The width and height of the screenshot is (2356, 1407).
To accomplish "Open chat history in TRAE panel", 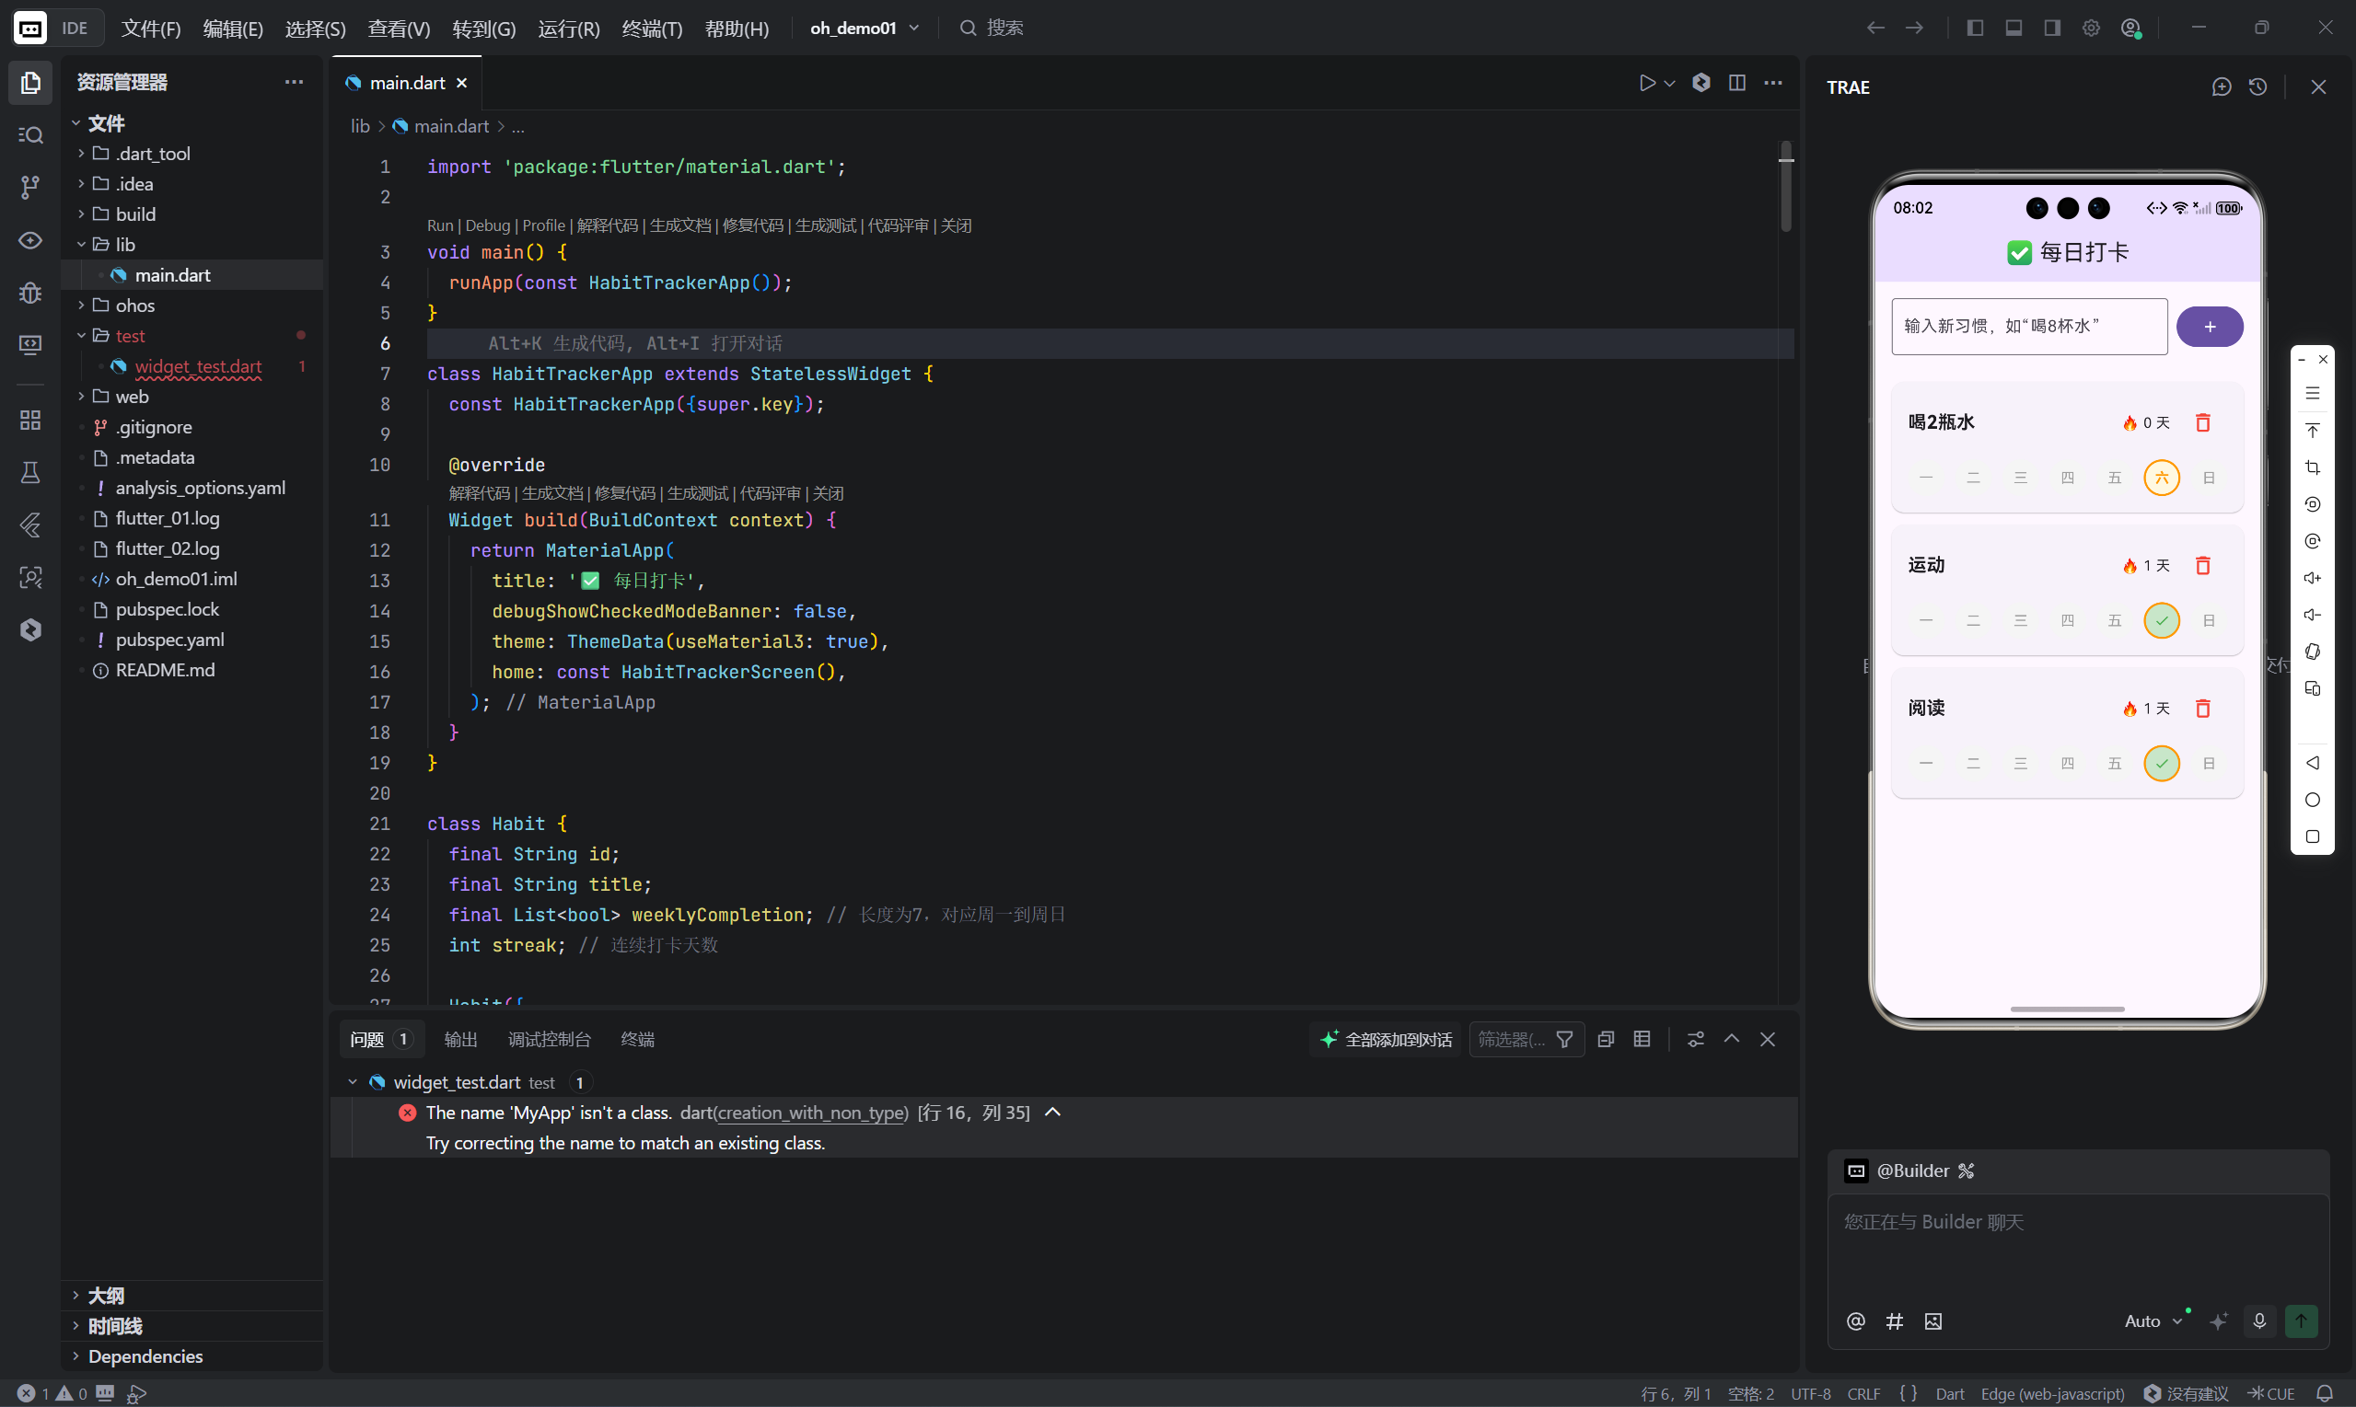I will (2257, 87).
